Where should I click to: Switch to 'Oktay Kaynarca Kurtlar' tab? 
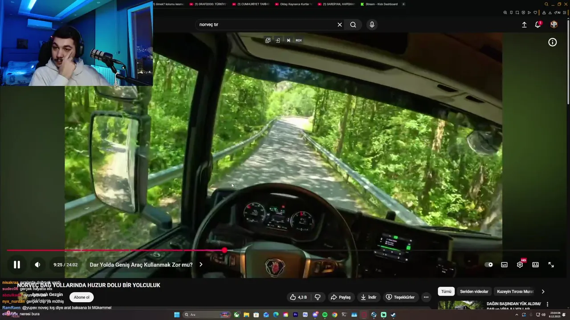(293, 4)
